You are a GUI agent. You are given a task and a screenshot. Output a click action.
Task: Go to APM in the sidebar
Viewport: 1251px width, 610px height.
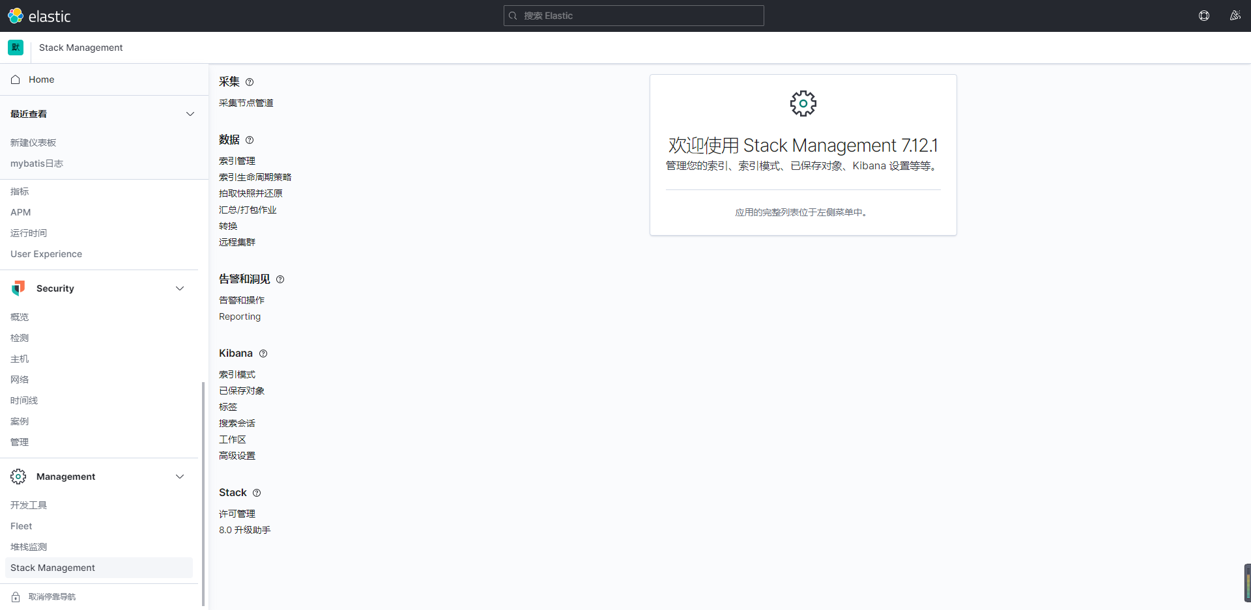[20, 212]
